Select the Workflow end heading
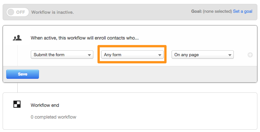Screen dimensions: 260x132 point(45,105)
